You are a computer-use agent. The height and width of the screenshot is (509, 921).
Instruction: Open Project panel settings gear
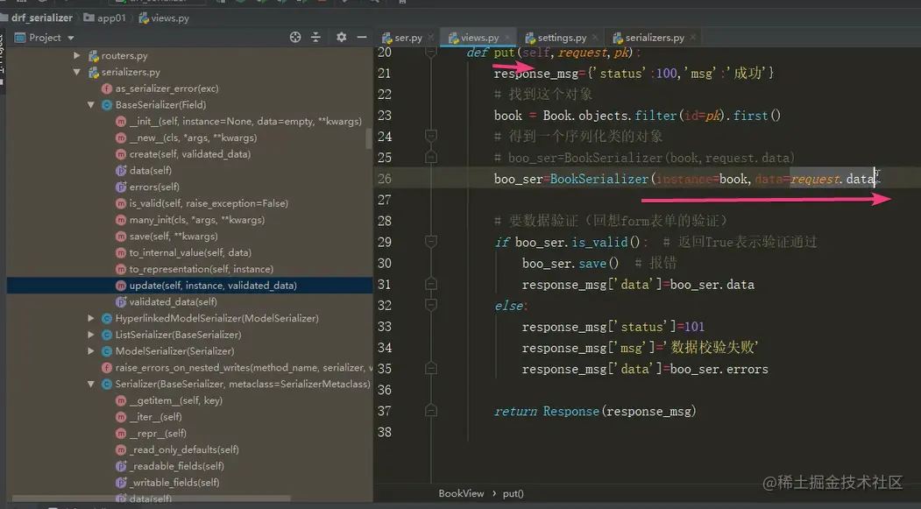(x=341, y=38)
